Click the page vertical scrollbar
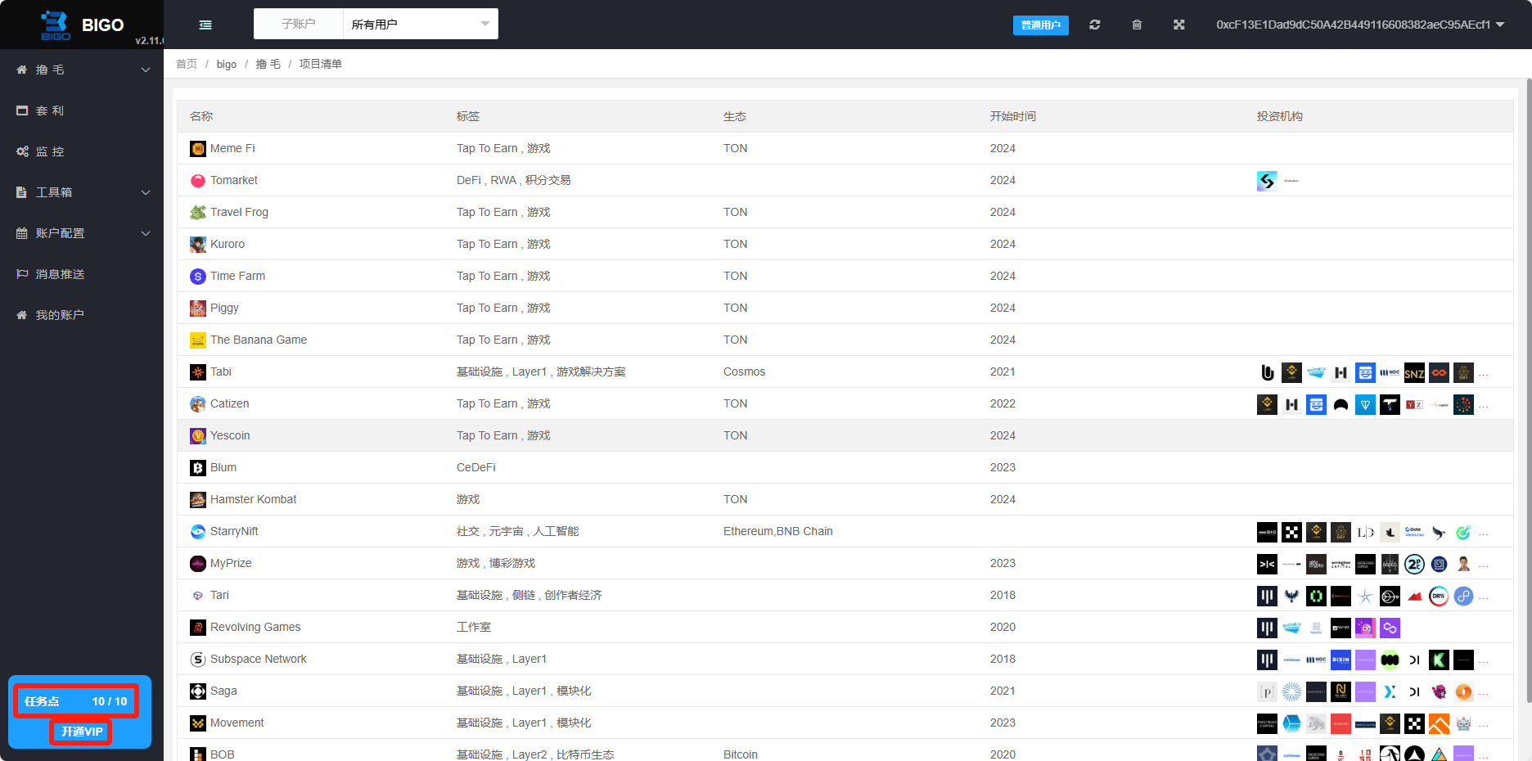1532x761 pixels. (x=1528, y=390)
